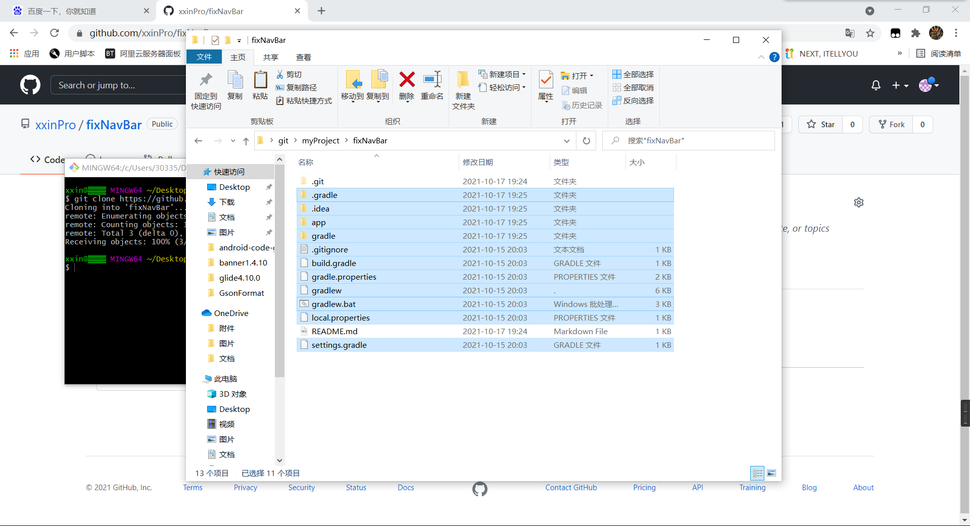970x526 pixels.
Task: Open the 阅读清单 reading list
Action: (x=939, y=54)
